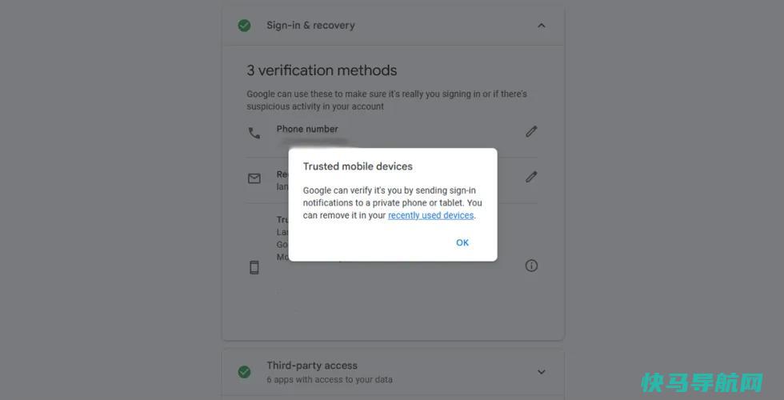Click the dialog description paragraph text
Screen dimensions: 784x400
(393, 203)
